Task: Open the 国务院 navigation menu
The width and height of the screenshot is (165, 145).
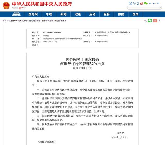Action: coord(33,14)
